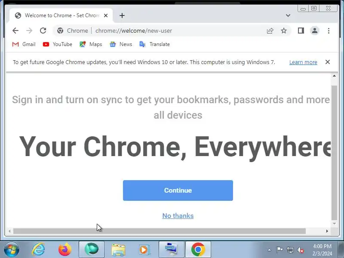The image size is (344, 258).
Task: Reload the page with the refresh icon
Action: pos(43,31)
